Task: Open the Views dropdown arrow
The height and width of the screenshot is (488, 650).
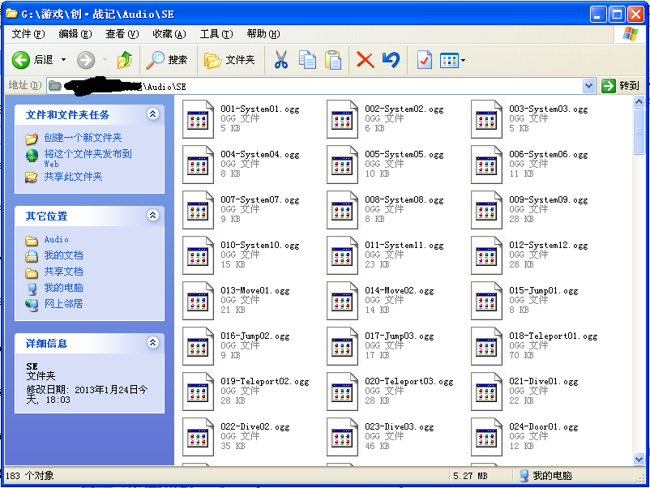Action: [463, 61]
